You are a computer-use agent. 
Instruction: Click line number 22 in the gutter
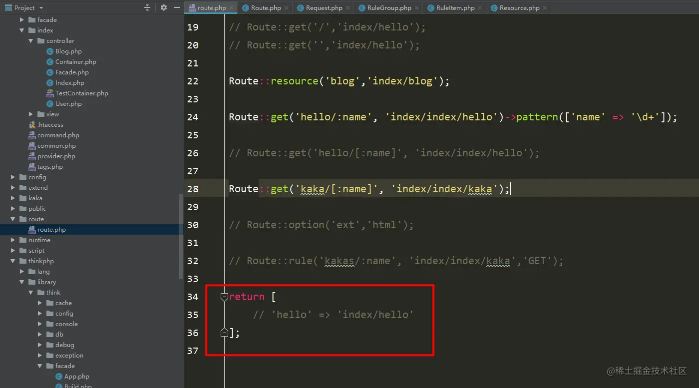(193, 81)
